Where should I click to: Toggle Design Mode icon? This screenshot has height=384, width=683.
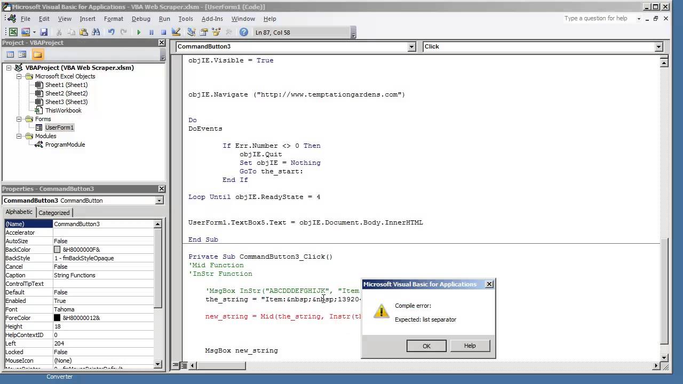(176, 32)
